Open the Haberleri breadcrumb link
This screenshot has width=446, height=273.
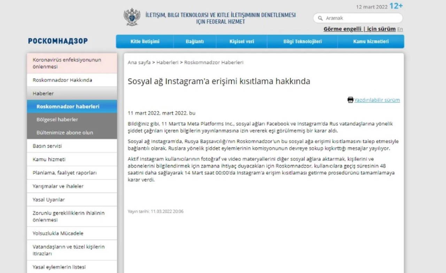(x=167, y=62)
